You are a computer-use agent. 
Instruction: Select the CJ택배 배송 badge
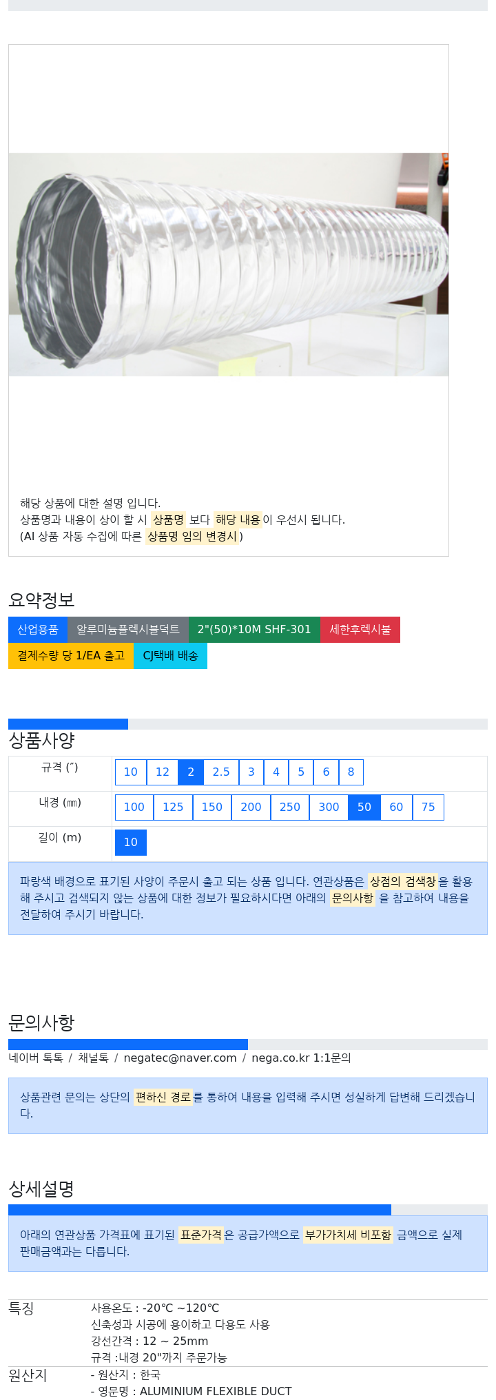(170, 656)
